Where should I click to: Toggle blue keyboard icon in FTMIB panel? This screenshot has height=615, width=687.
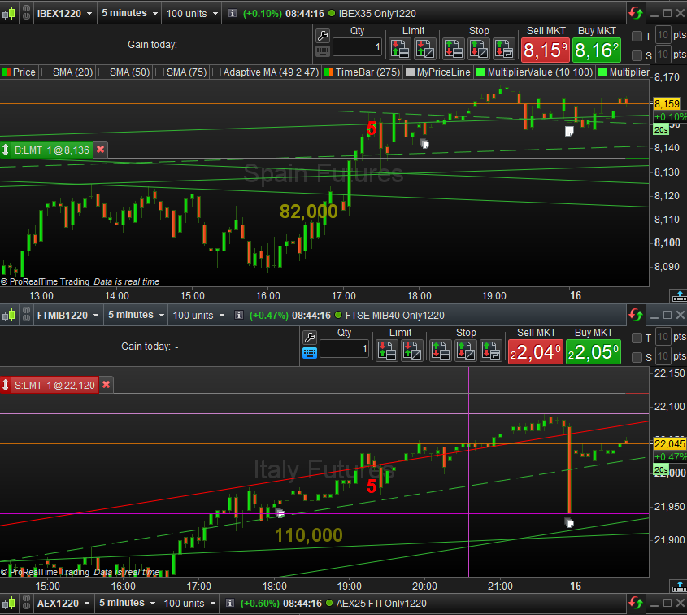tap(309, 353)
